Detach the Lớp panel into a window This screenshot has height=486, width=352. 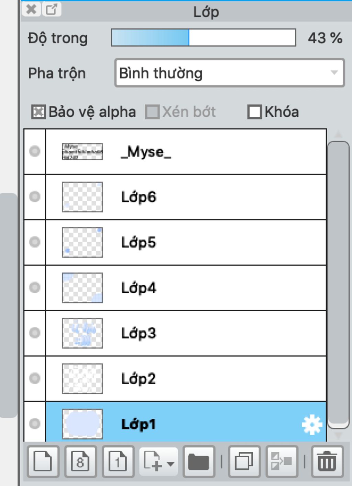52,9
